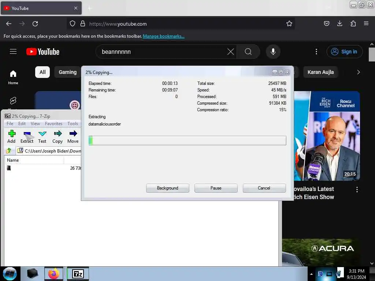The image size is (375, 281).
Task: Click the 7-Zip path address field
Action: pos(49,151)
